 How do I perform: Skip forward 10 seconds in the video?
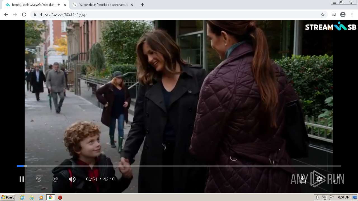55,179
